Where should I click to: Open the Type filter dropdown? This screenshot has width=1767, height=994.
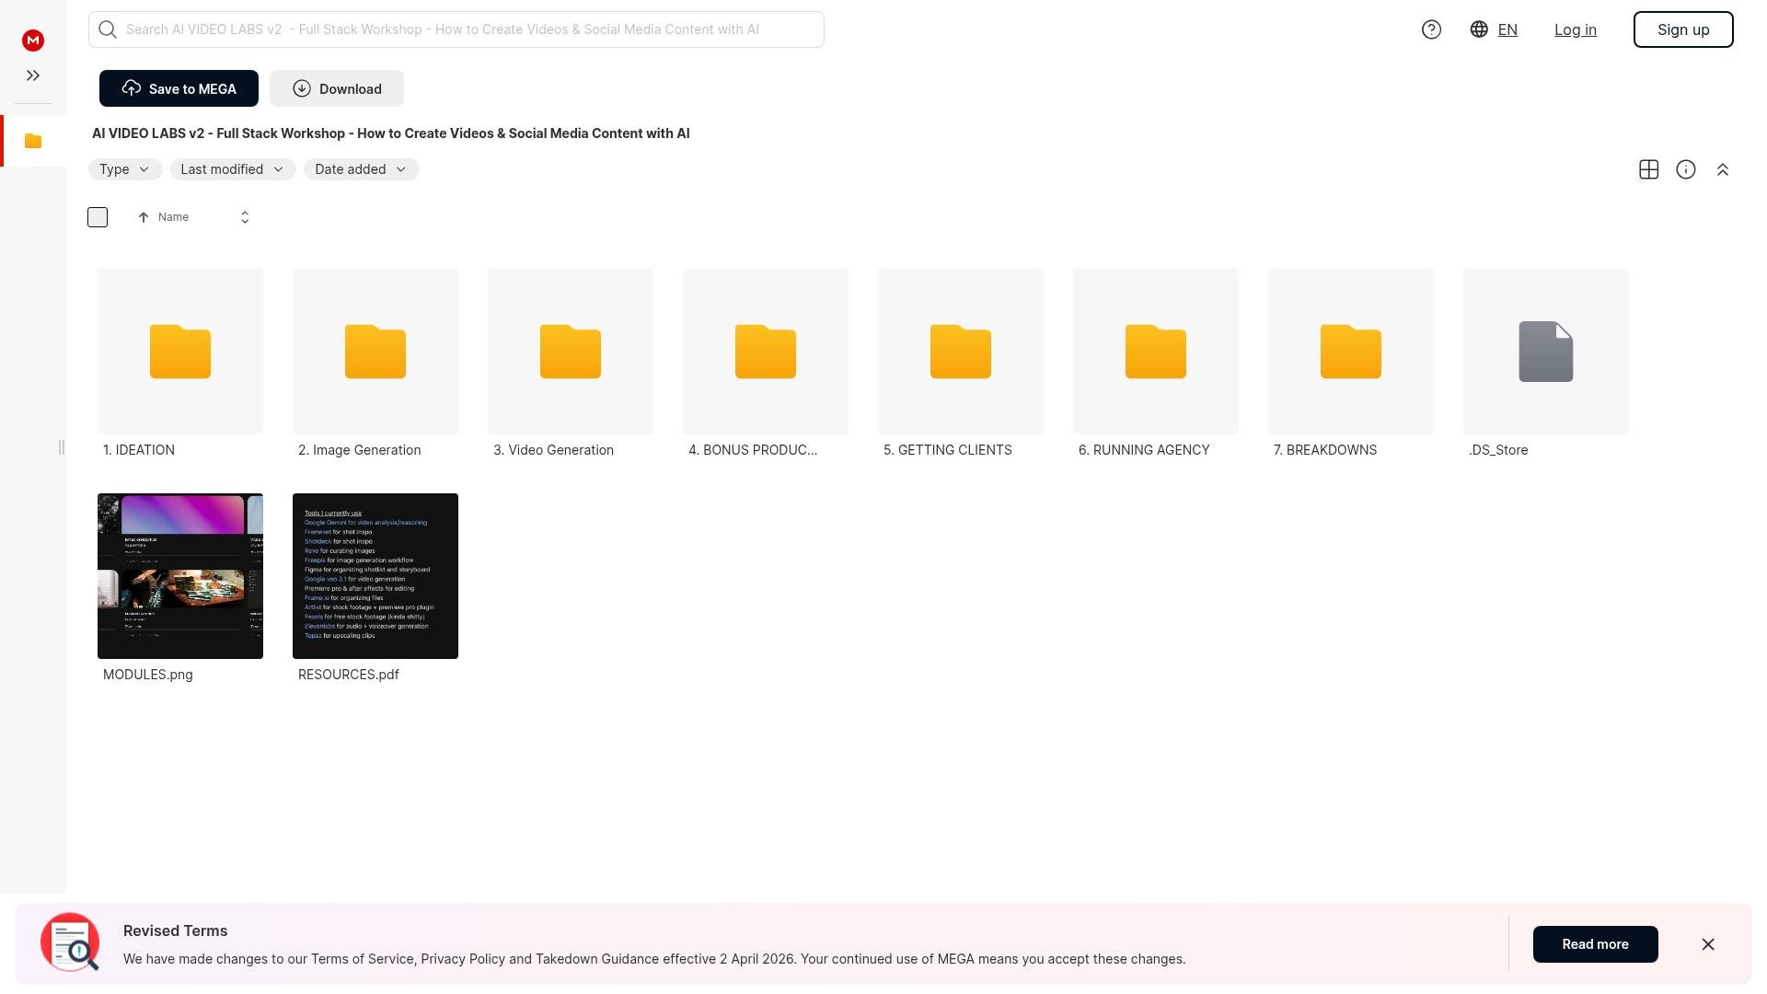coord(125,169)
